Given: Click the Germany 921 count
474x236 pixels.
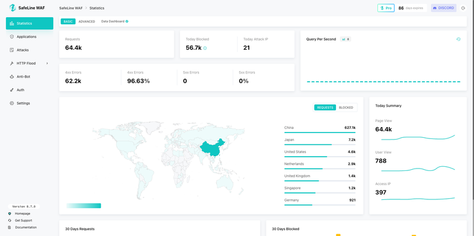Looking at the screenshot, I should pyautogui.click(x=352, y=200).
